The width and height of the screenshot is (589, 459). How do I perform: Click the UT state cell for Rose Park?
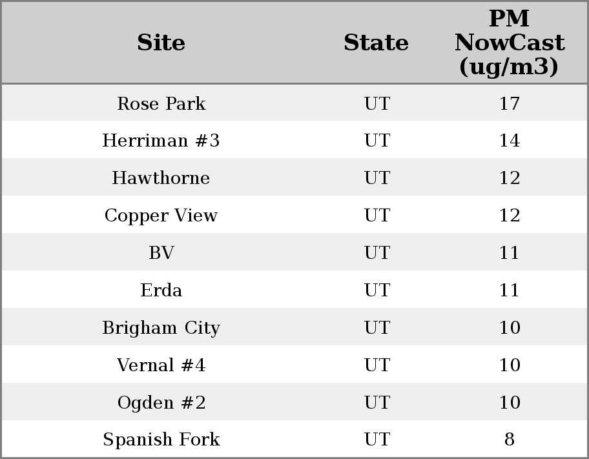377,103
